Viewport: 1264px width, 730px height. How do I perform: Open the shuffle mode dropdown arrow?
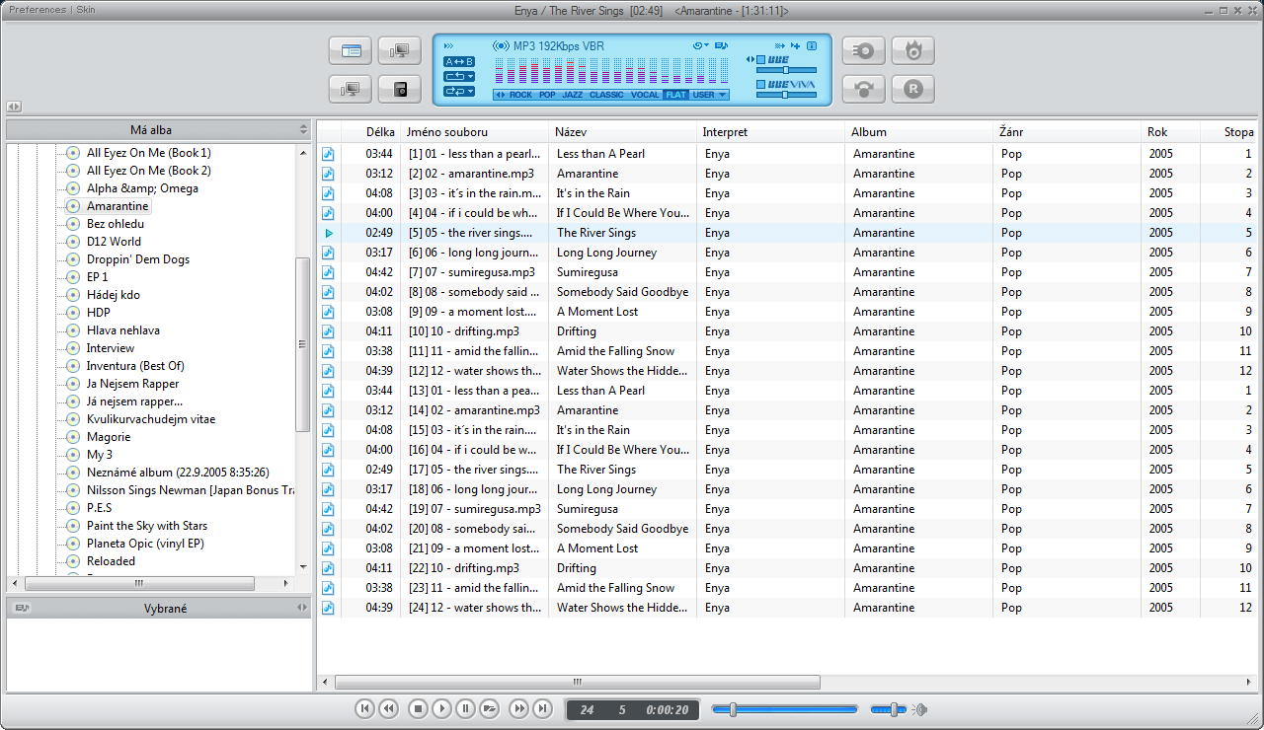(x=471, y=91)
